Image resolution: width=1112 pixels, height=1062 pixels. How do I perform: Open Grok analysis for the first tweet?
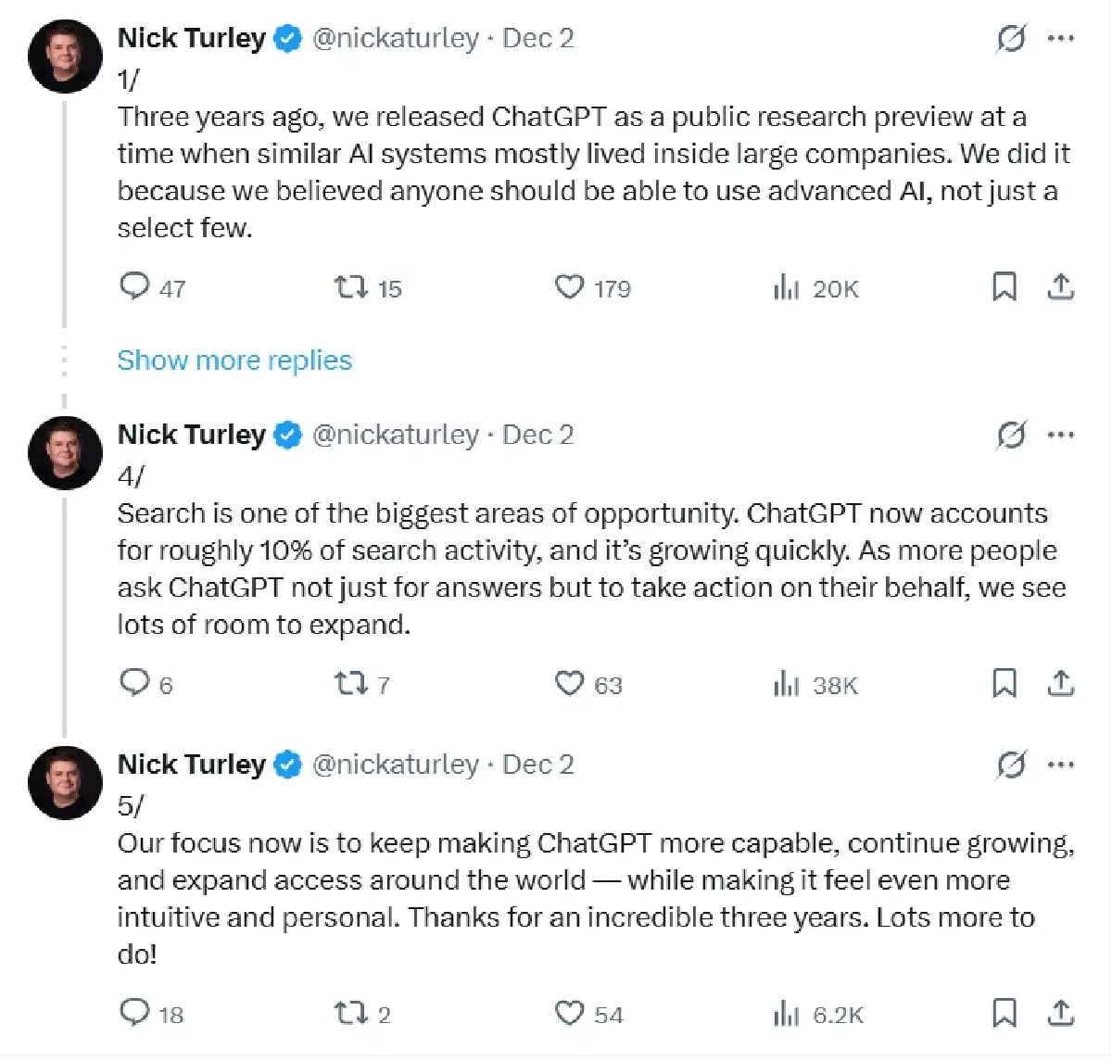(1012, 39)
